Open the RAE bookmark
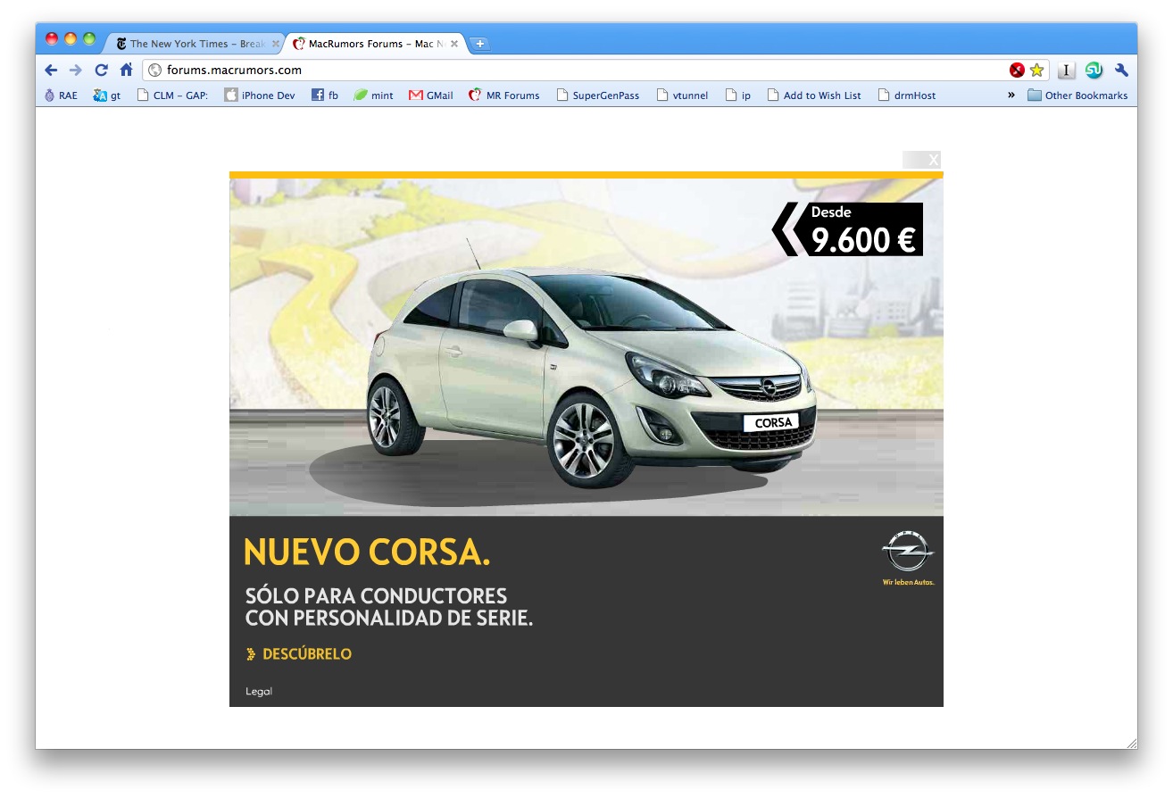 pyautogui.click(x=61, y=96)
